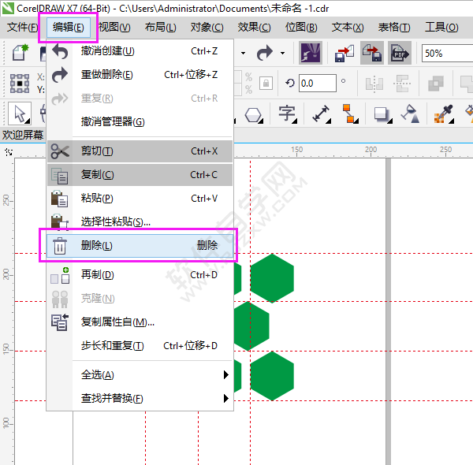Open the 文本(X) menu

click(348, 28)
